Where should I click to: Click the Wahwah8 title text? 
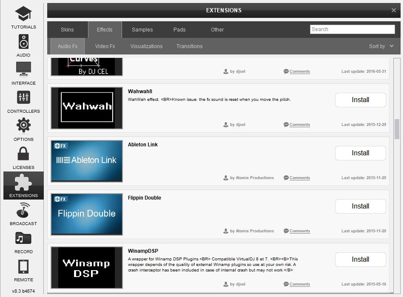pos(140,91)
